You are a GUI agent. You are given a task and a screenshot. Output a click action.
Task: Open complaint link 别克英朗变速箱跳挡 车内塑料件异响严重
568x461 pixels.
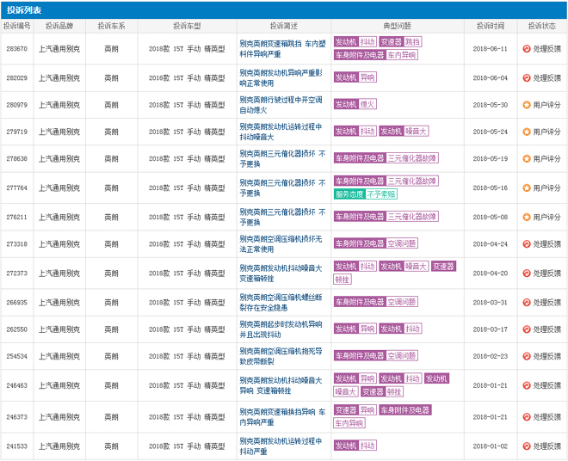point(282,49)
